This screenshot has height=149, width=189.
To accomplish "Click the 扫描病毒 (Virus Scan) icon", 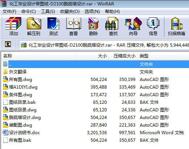I will pos(176,24).
